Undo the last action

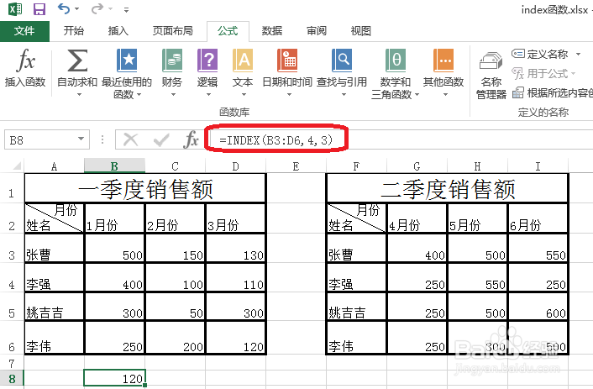(64, 8)
